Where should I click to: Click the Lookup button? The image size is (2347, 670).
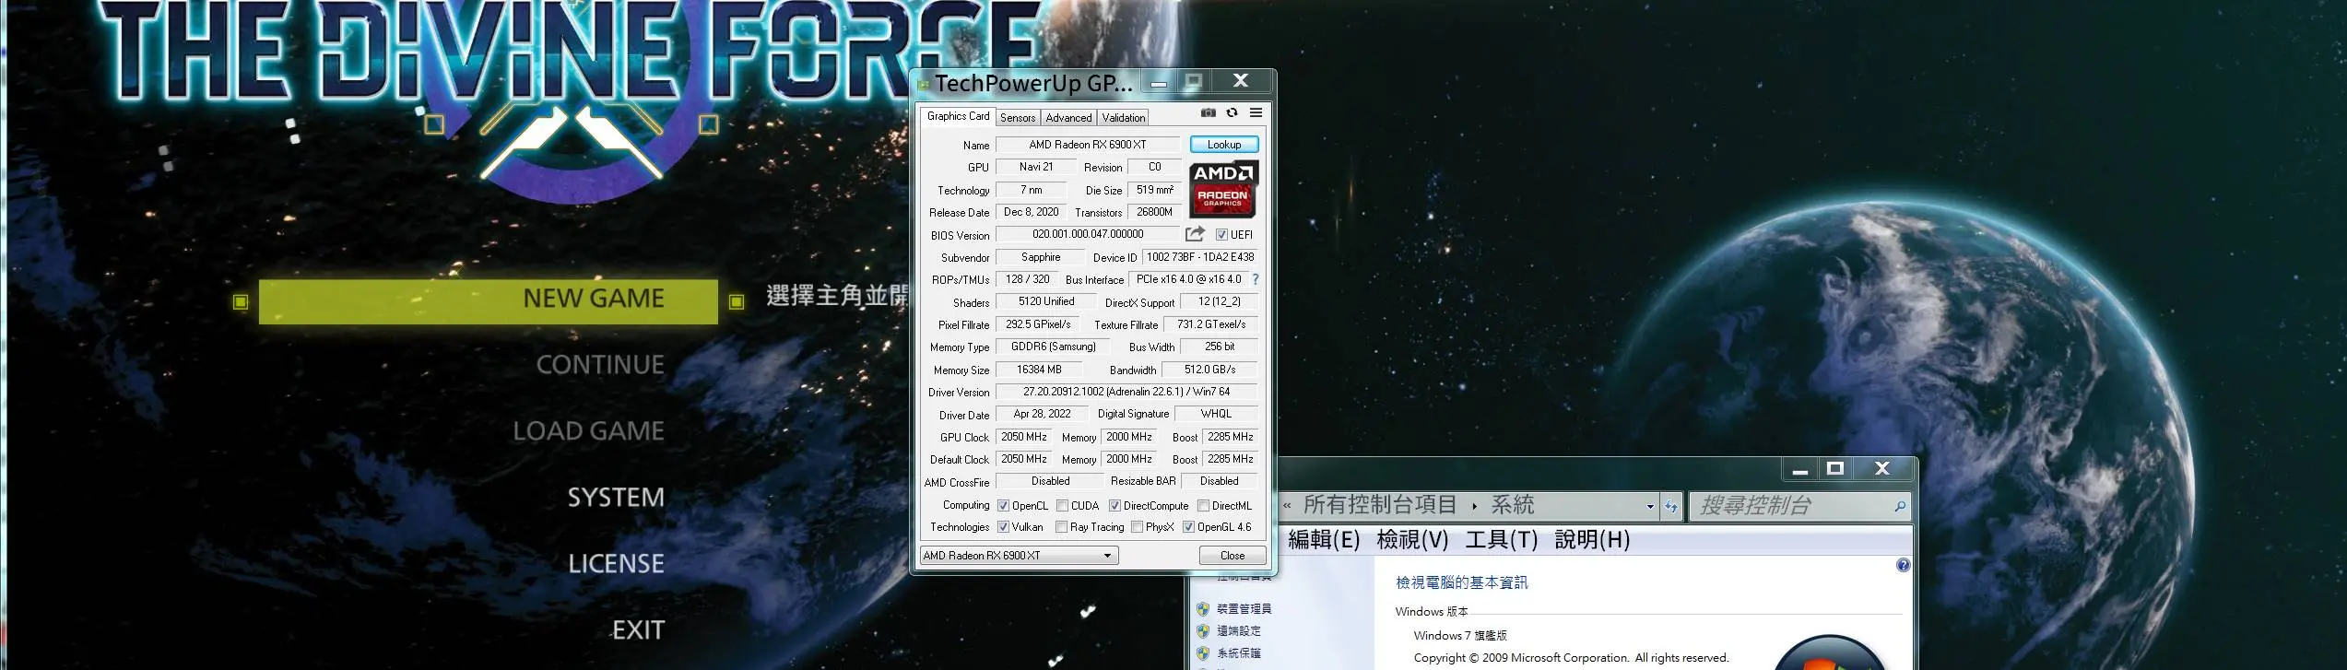pyautogui.click(x=1224, y=145)
